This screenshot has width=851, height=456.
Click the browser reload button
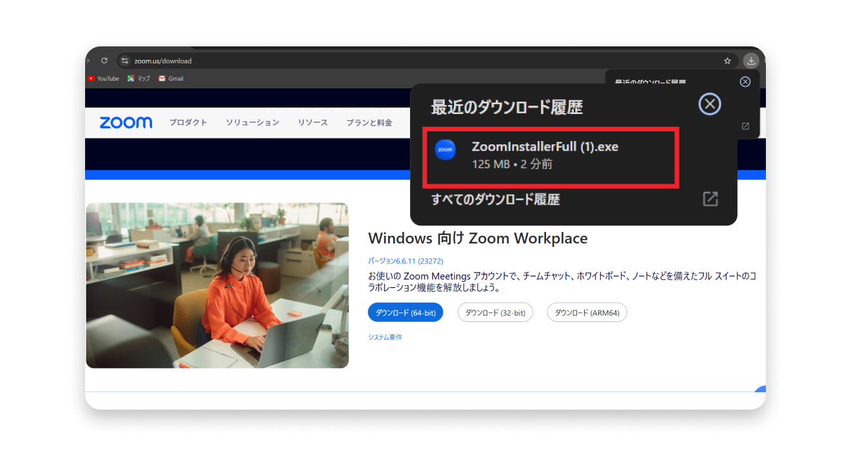(104, 61)
